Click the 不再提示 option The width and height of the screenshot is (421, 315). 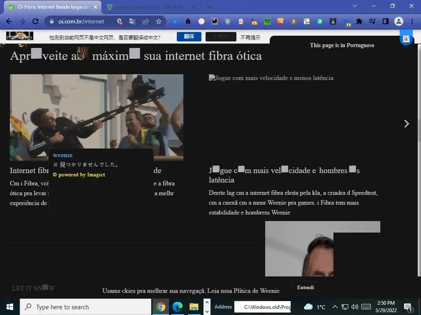(250, 37)
